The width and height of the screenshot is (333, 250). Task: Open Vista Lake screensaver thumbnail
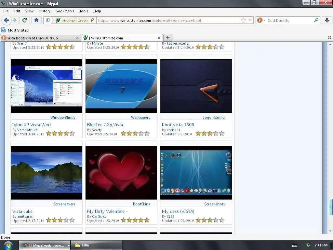point(47,173)
